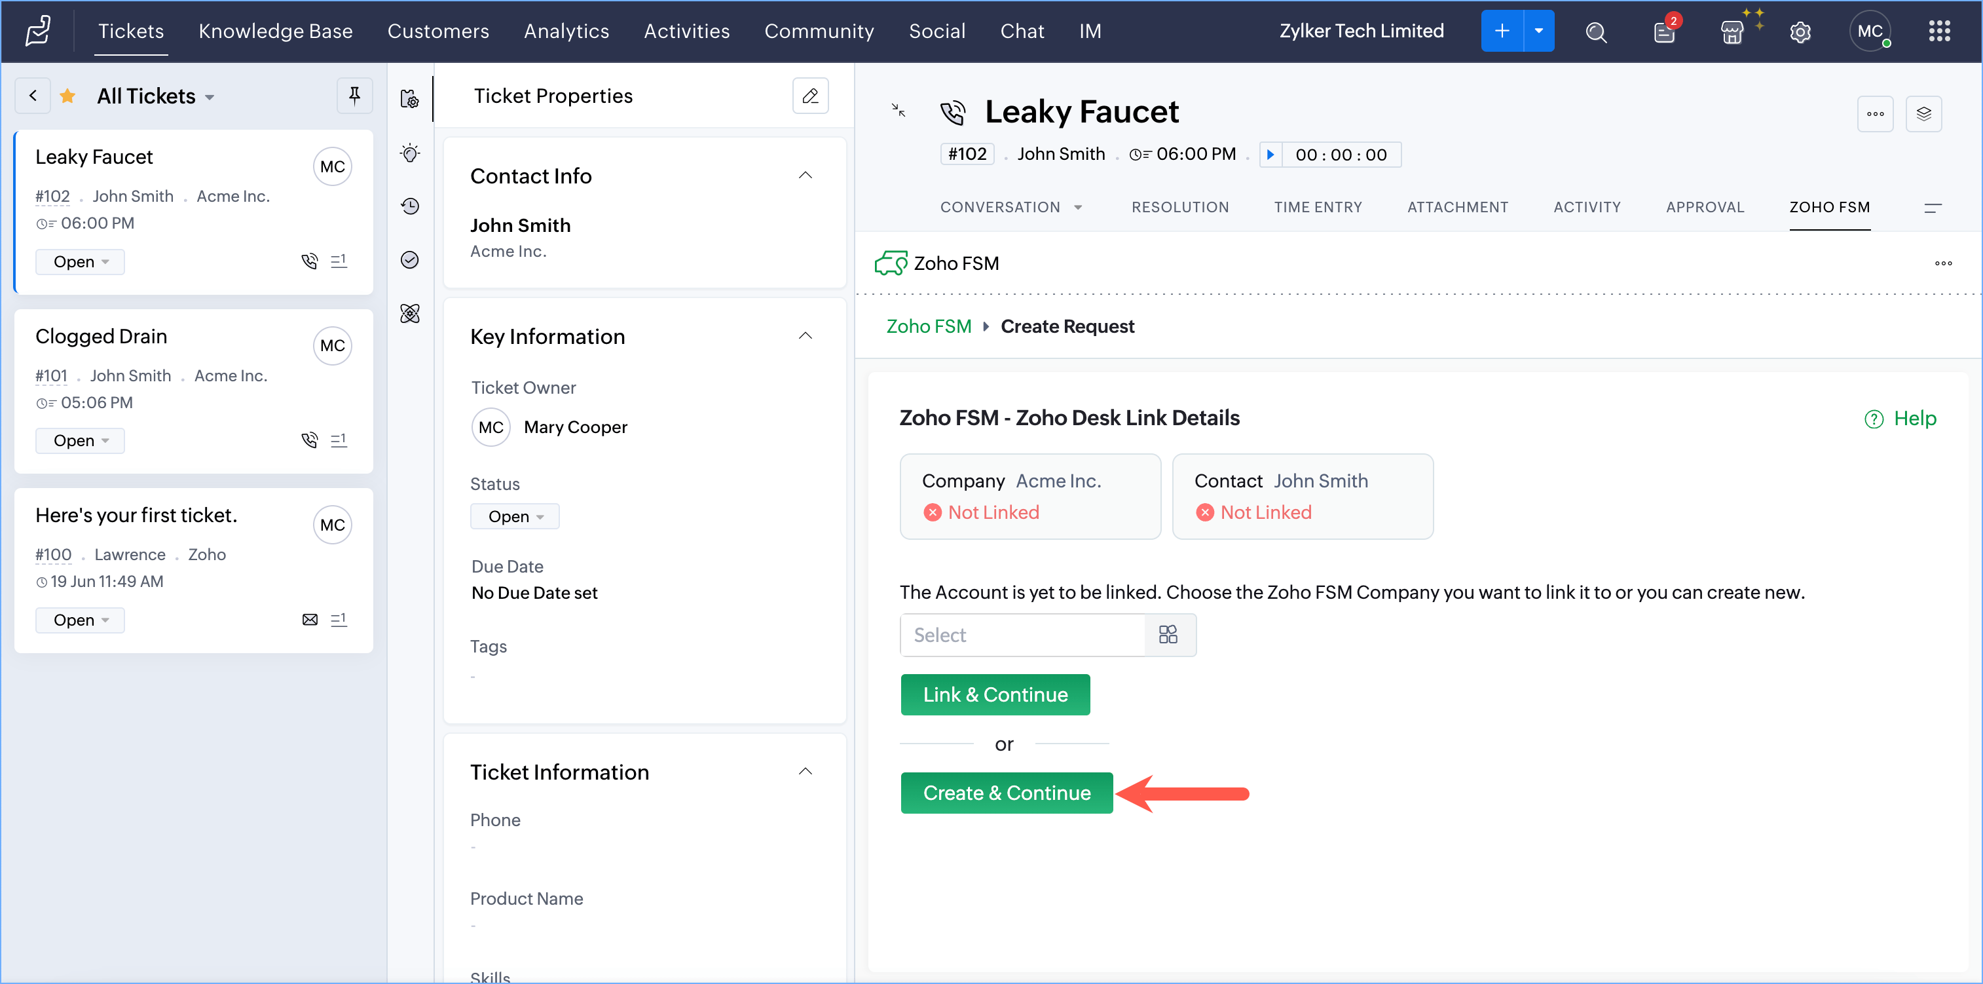Click the Create & Continue button
The image size is (1983, 984).
(x=1006, y=792)
